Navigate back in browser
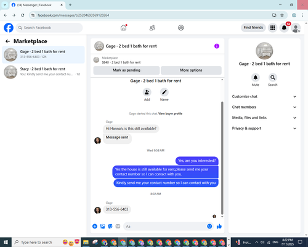This screenshot has height=247, width=308. 6,15
